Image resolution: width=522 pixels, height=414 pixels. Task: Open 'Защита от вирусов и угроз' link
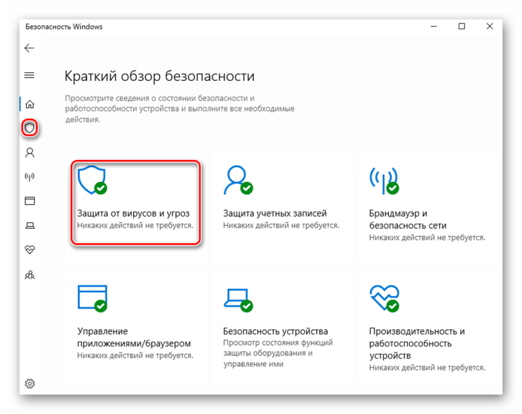(x=133, y=213)
